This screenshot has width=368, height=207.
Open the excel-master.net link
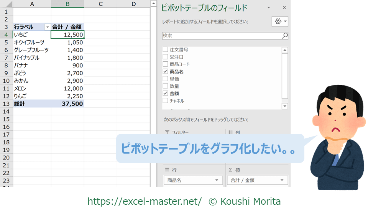point(145,201)
